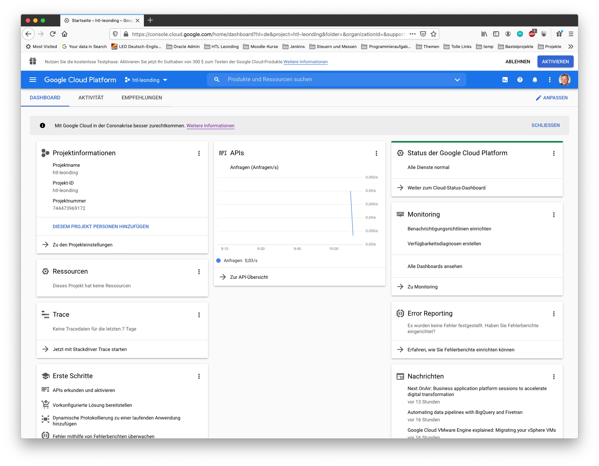Click the browser back arrow
The image size is (599, 466).
tap(29, 34)
